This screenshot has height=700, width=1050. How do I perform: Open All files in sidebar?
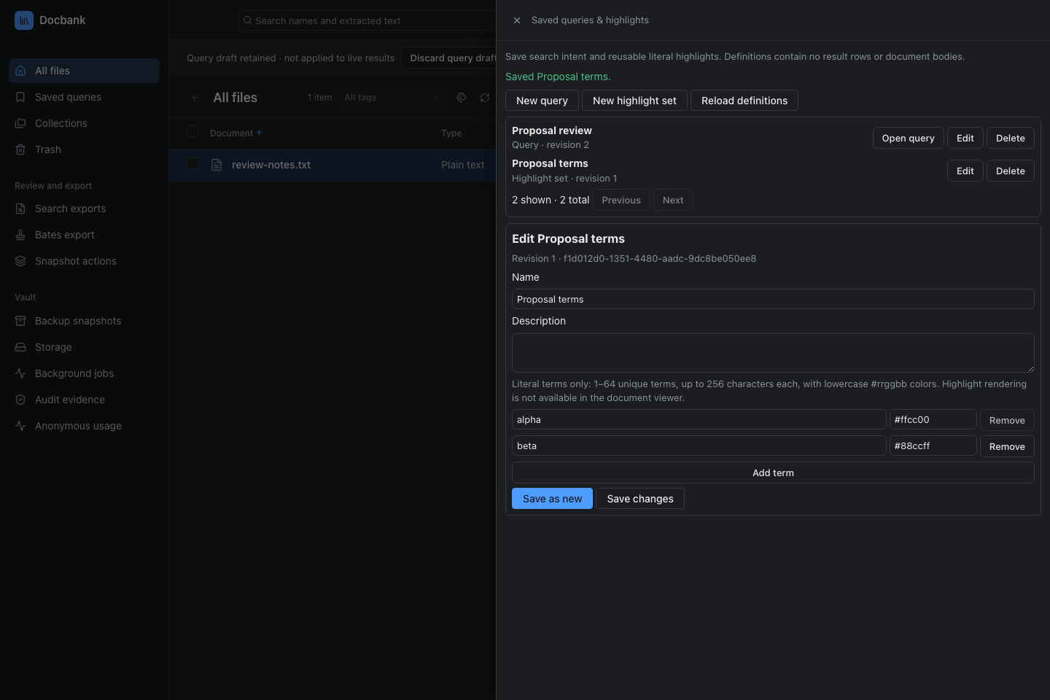click(84, 71)
